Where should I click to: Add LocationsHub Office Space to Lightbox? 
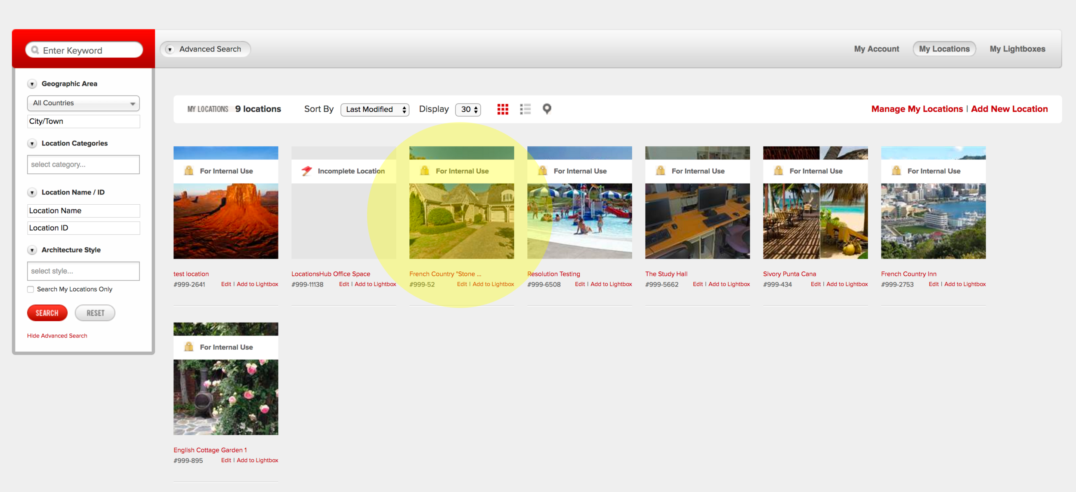click(375, 284)
